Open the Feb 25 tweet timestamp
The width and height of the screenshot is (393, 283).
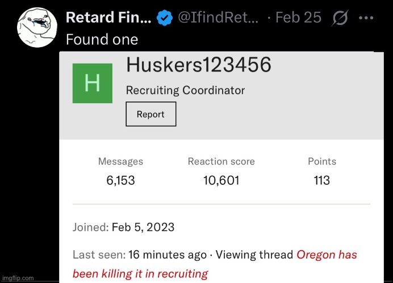point(298,18)
